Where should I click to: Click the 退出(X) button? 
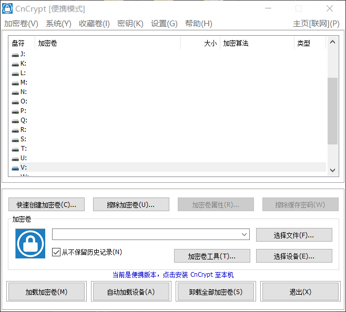point(300,292)
